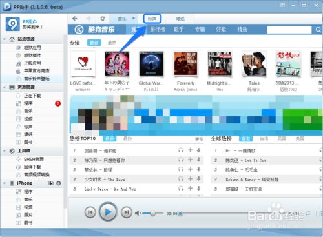Screen dimensions: 323x237
Task: Add 少女时代 The Boys via plus icon
Action: point(191,178)
